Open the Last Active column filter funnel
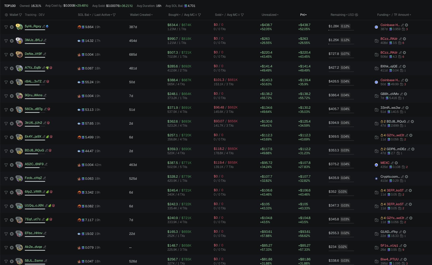 (114, 15)
